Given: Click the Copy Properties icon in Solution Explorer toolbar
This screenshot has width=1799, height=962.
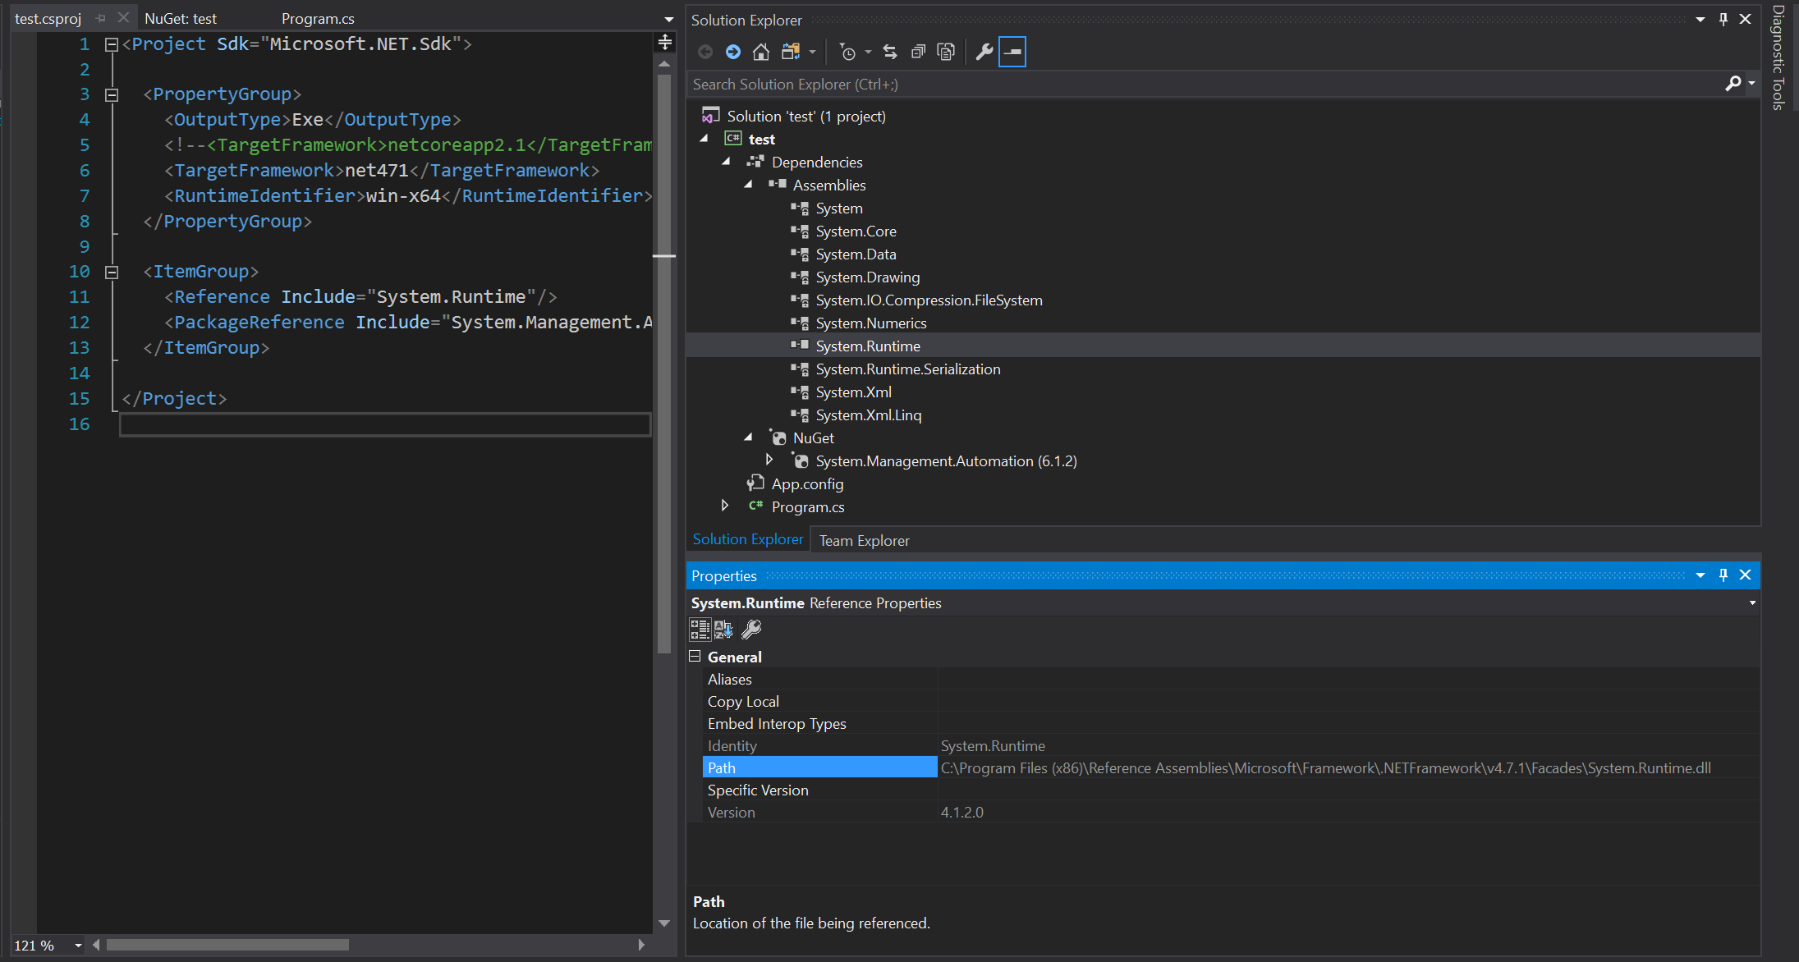Looking at the screenshot, I should (946, 51).
